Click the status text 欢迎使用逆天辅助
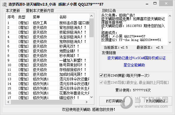Screen dimensions: 175x115 point(88,109)
